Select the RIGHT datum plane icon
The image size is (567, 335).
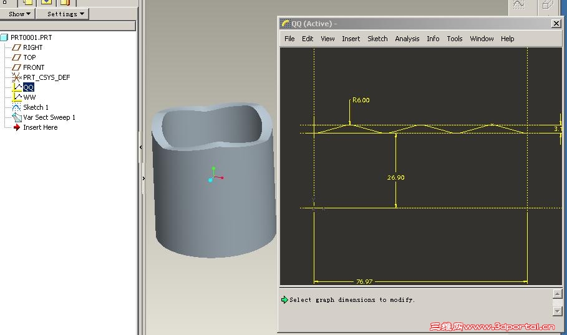pyautogui.click(x=16, y=47)
